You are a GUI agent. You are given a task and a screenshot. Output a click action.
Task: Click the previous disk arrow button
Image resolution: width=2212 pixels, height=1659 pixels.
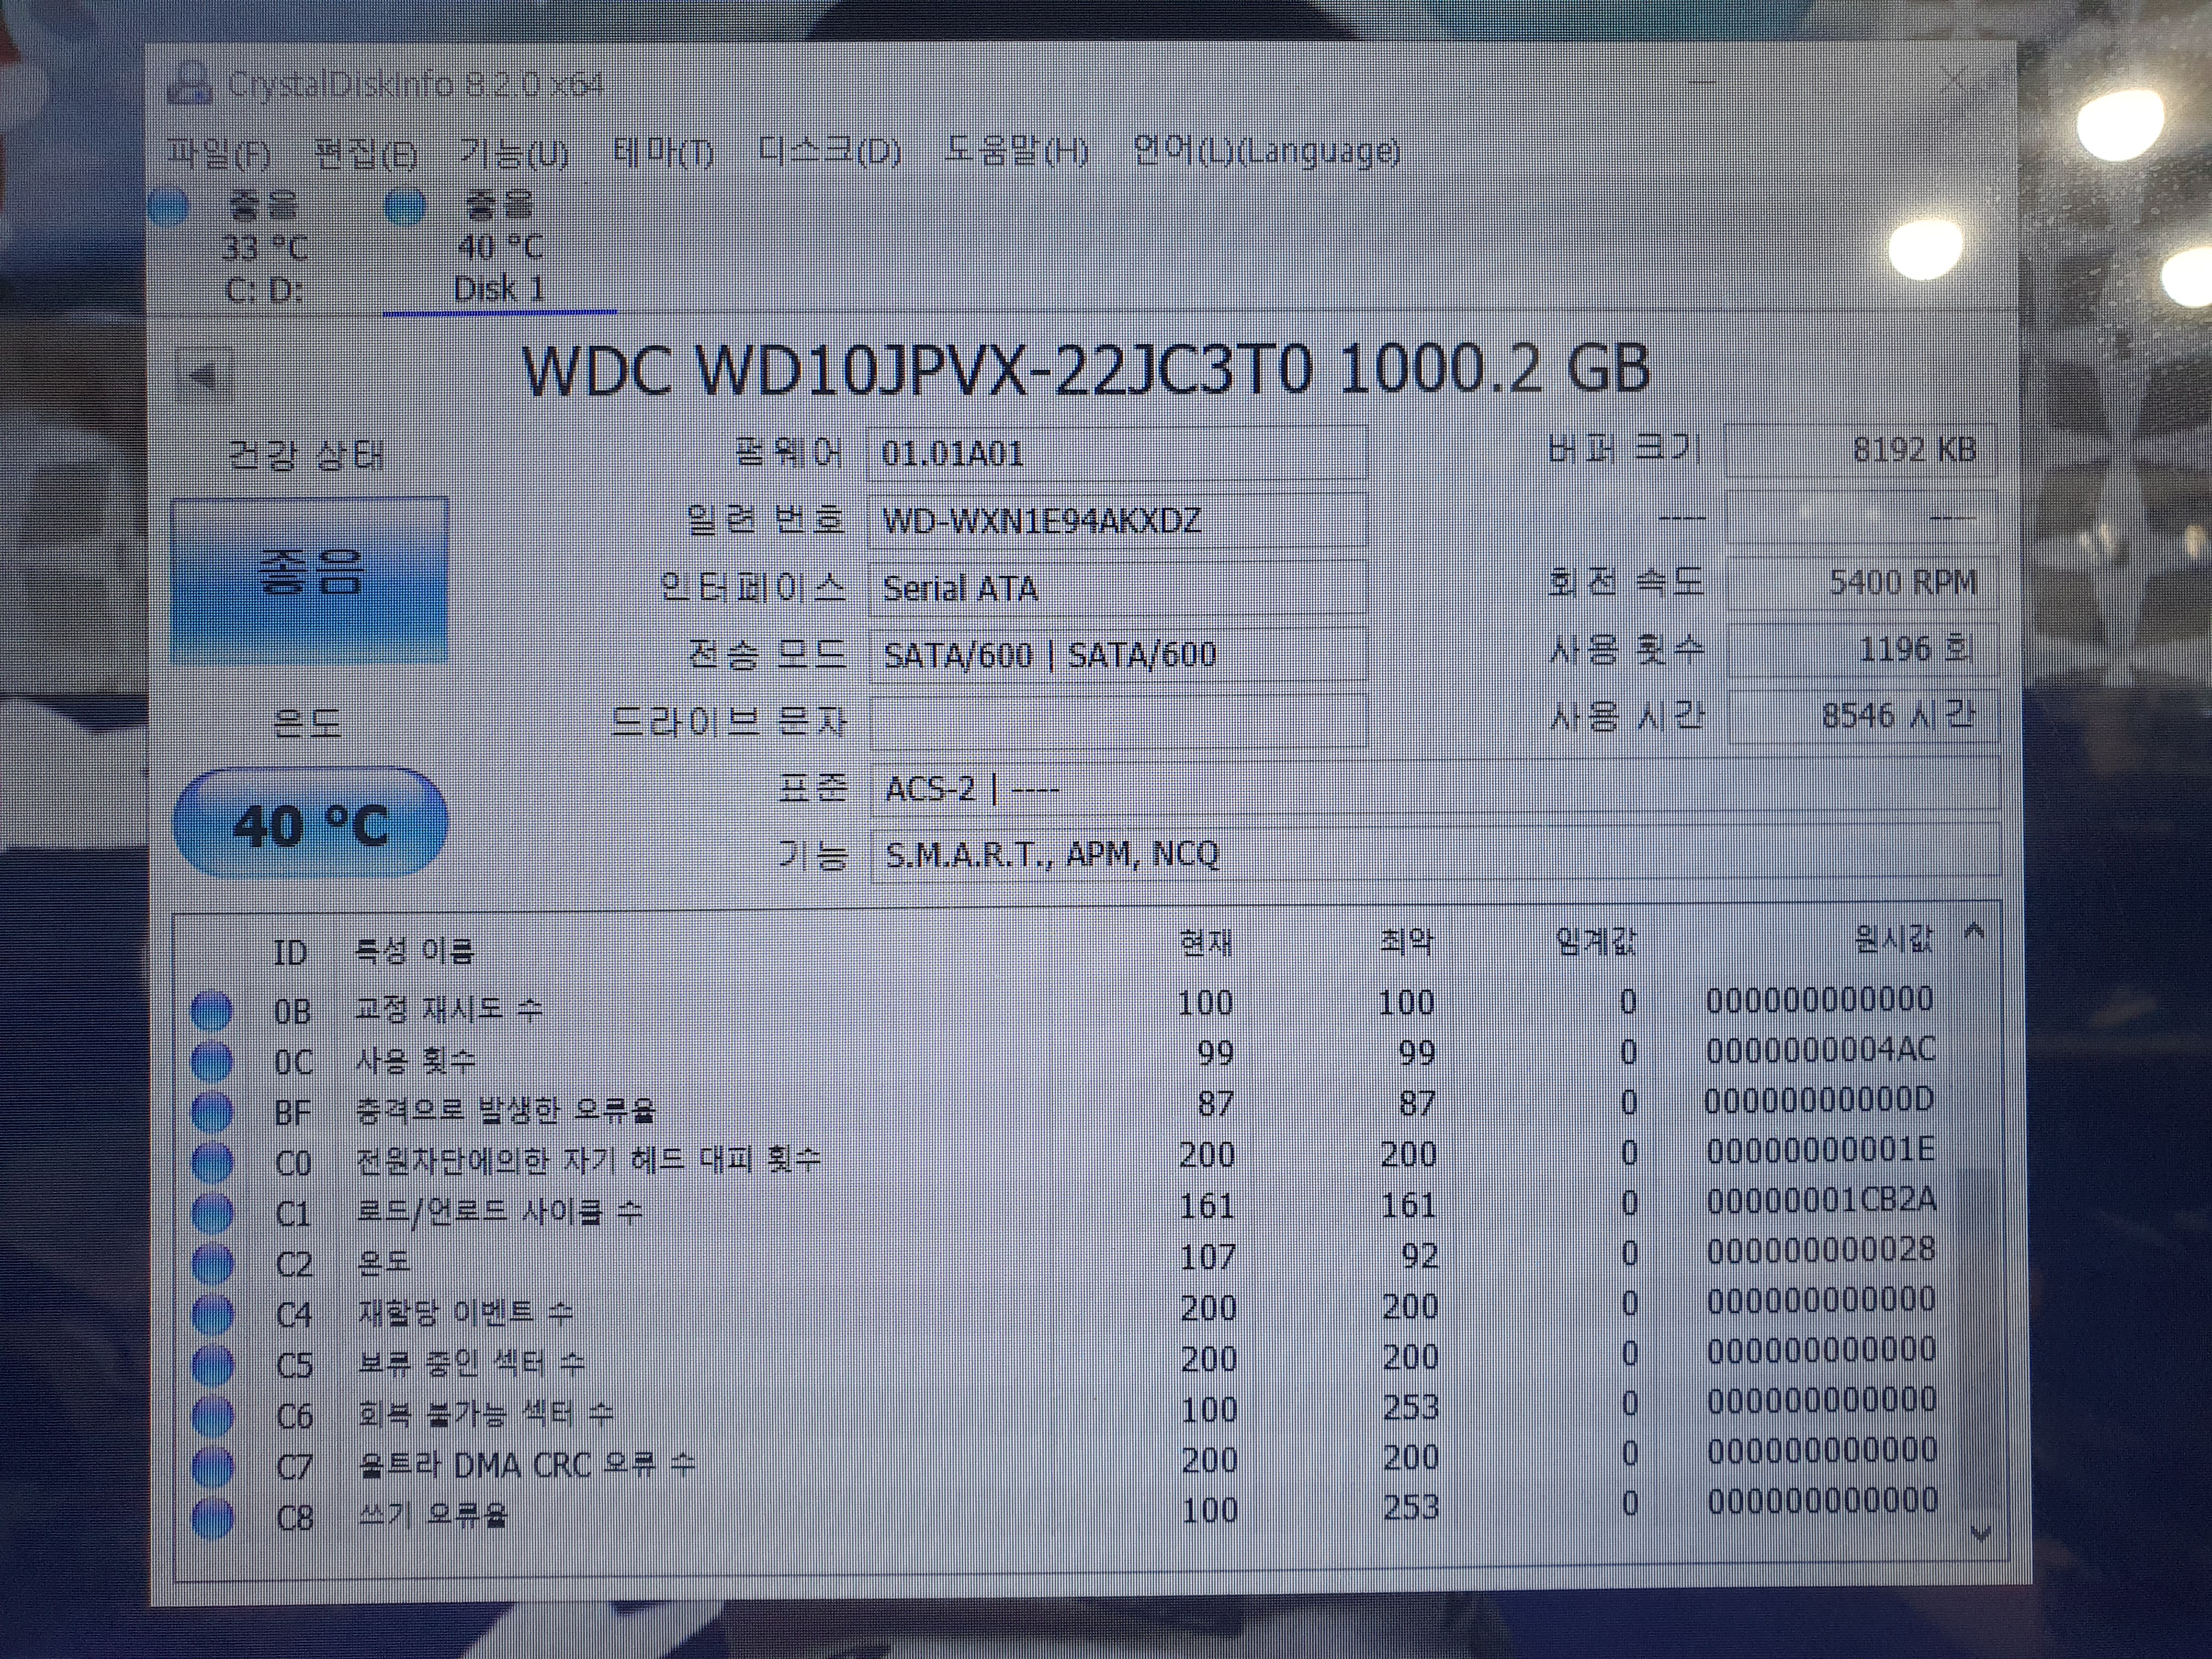coord(204,376)
